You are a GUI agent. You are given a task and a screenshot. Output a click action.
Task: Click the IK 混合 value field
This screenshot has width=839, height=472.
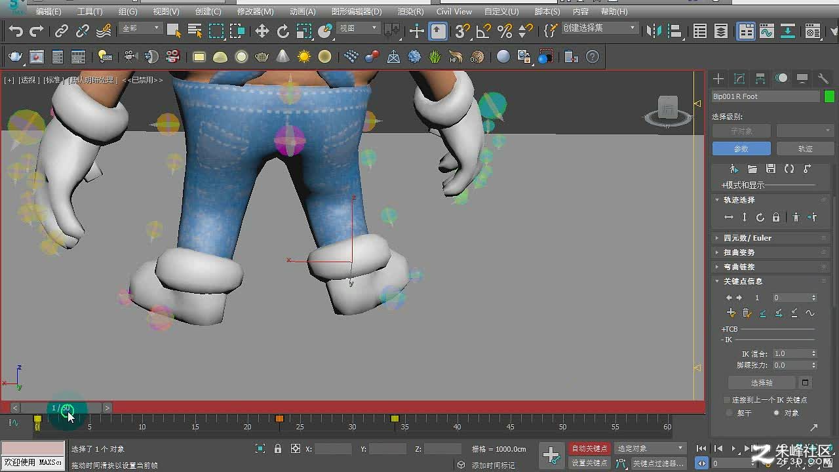(792, 353)
